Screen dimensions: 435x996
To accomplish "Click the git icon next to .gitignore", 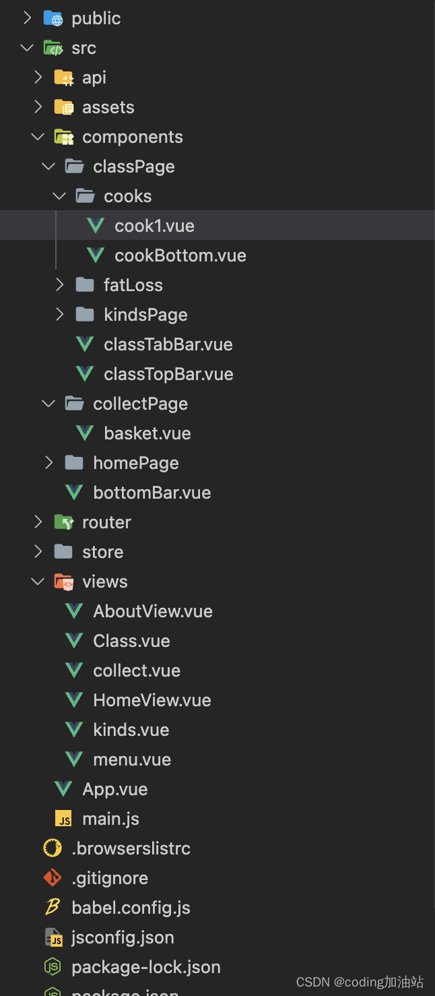I will pos(53,878).
